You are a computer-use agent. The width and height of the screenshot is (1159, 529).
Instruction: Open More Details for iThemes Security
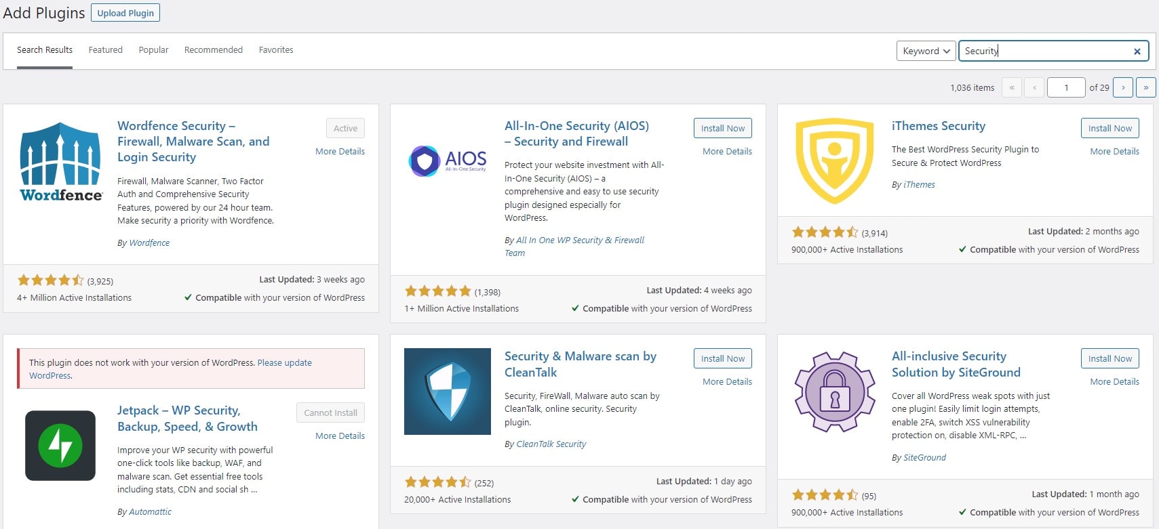pos(1114,152)
